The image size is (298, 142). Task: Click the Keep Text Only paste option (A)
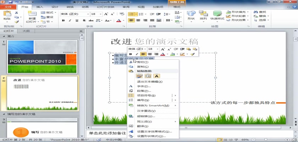156,76
